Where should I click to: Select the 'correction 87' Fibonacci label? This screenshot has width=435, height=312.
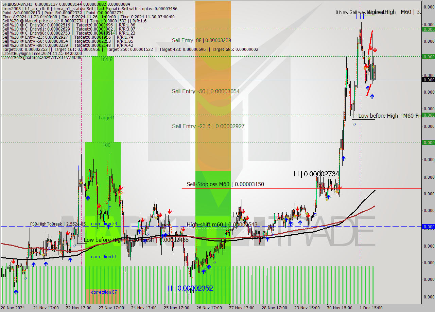click(104, 292)
